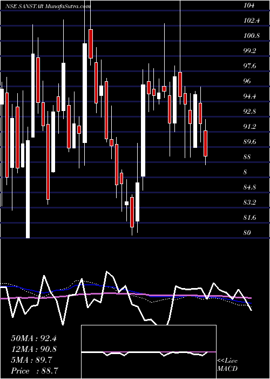Click the 102.4 price axis label
270x379 pixels.
(252, 21)
